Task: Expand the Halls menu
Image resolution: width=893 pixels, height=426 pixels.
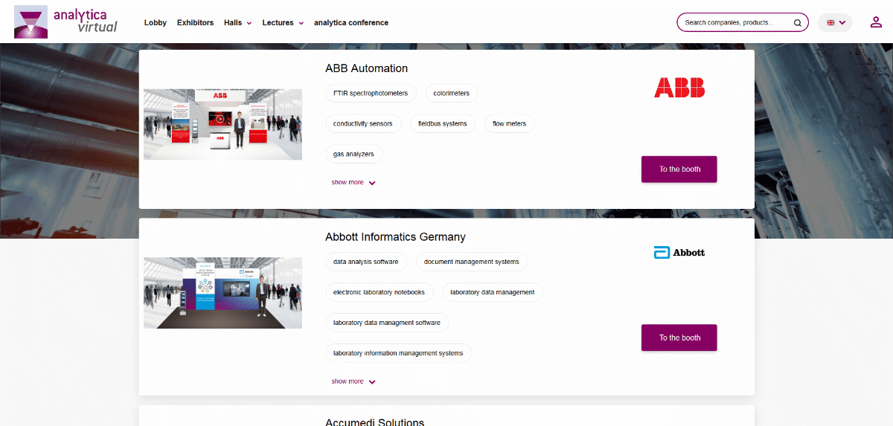Action: click(x=237, y=23)
